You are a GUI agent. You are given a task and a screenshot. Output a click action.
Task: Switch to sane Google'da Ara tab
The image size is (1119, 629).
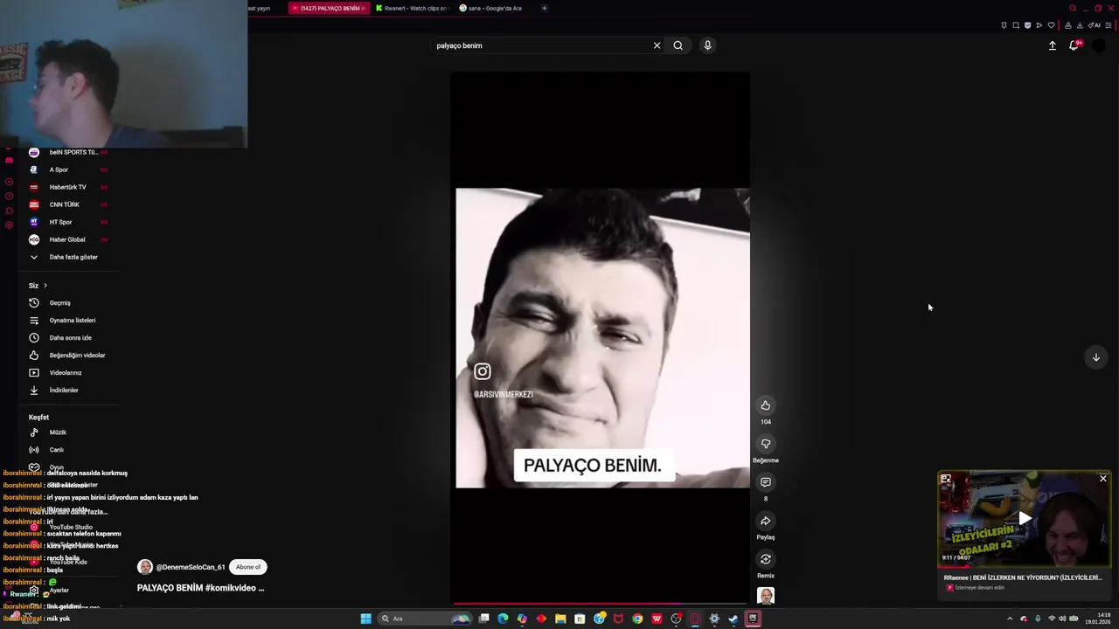click(495, 8)
